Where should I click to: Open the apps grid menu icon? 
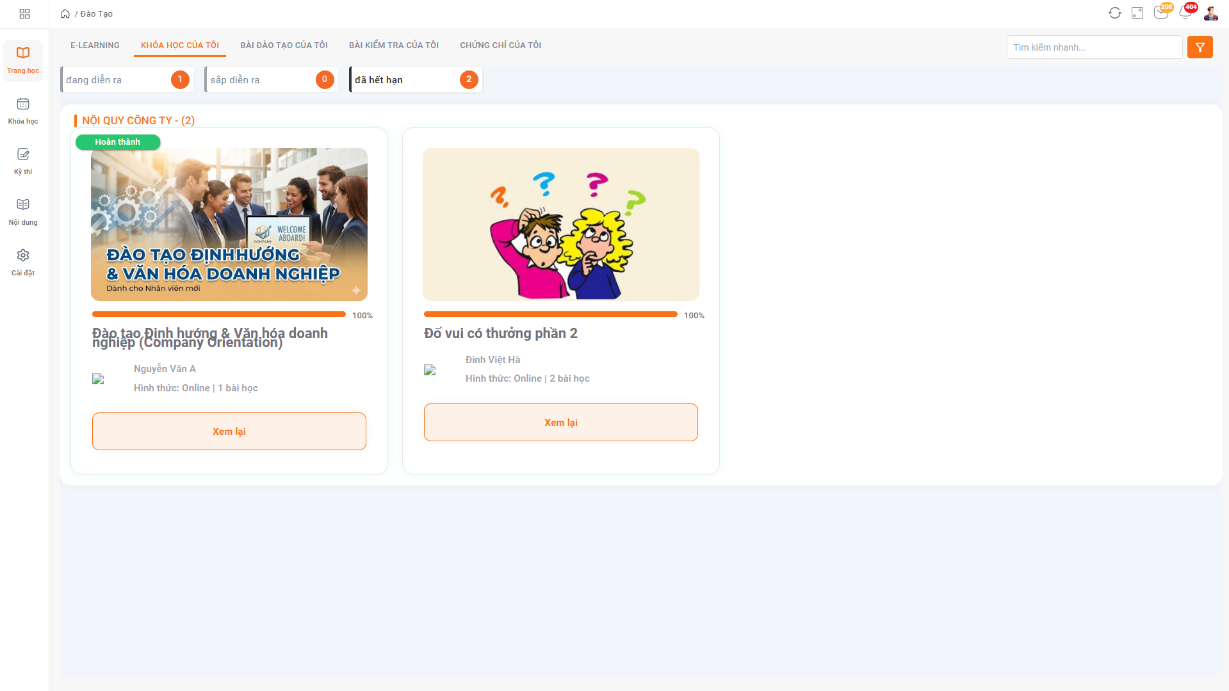coord(24,13)
